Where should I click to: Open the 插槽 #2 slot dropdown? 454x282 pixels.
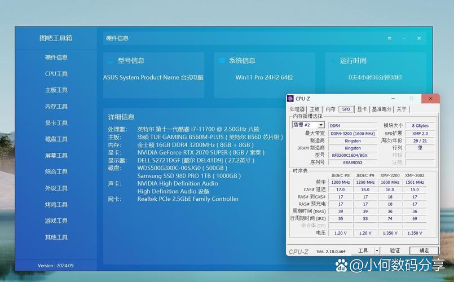click(x=308, y=125)
